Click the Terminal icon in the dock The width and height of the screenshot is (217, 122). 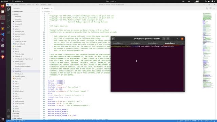coord(3,17)
